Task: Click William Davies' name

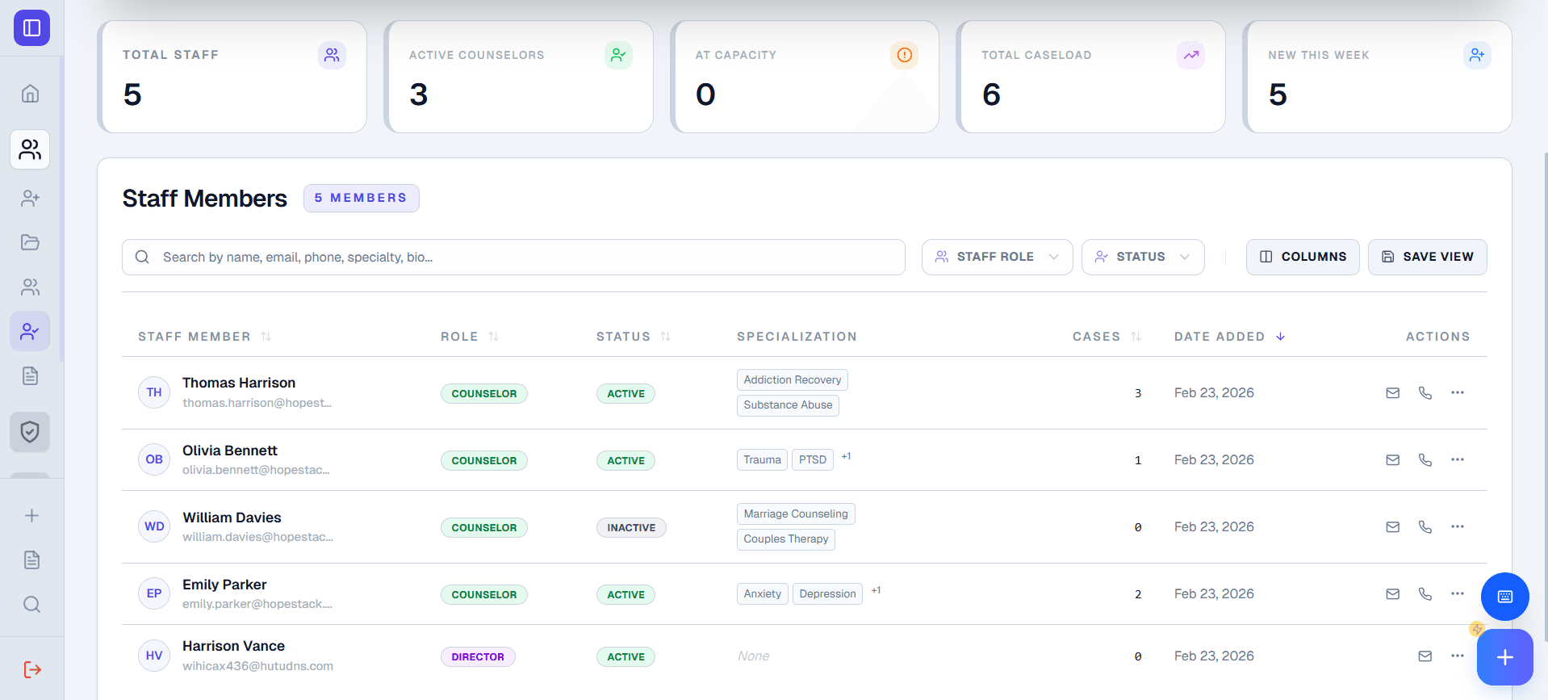Action: [x=232, y=518]
